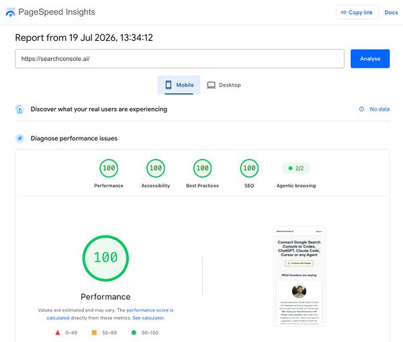The width and height of the screenshot is (403, 342).
Task: Click the No data link
Action: click(x=379, y=109)
